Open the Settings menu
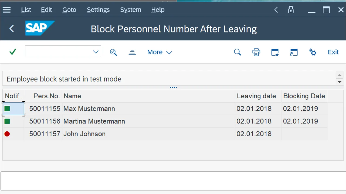Image resolution: width=346 pixels, height=194 pixels. tap(98, 10)
